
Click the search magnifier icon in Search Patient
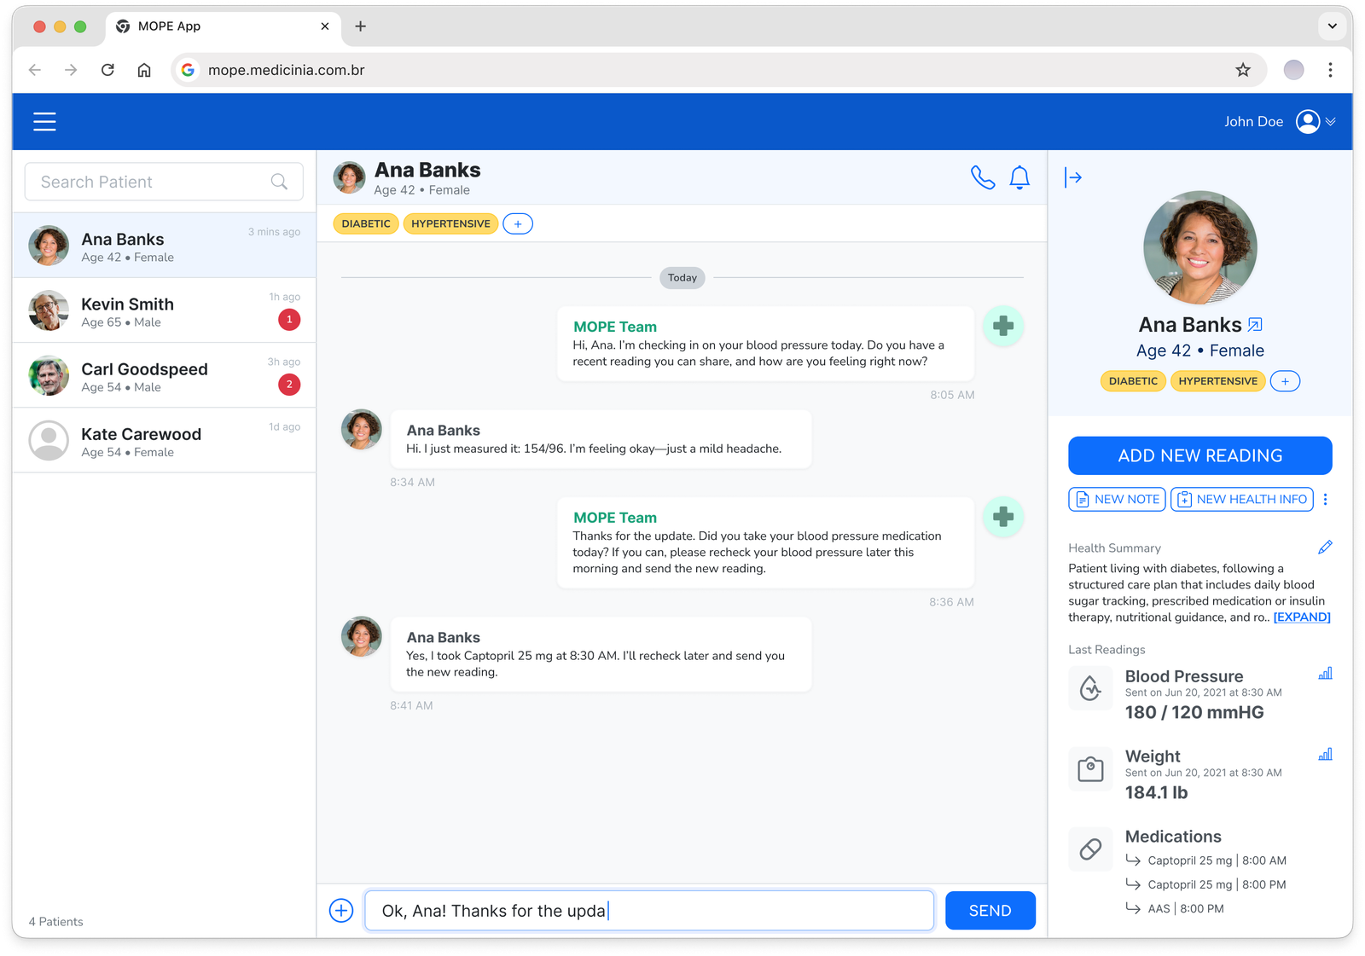279,182
